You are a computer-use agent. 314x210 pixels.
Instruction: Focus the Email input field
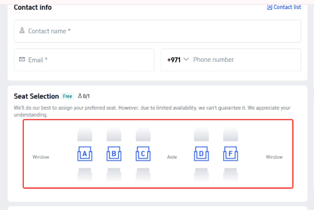point(84,60)
